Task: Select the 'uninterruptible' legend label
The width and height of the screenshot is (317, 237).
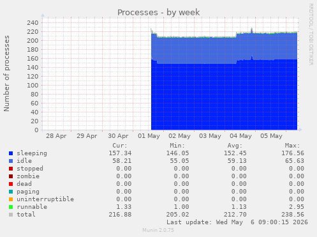Action: (45, 199)
